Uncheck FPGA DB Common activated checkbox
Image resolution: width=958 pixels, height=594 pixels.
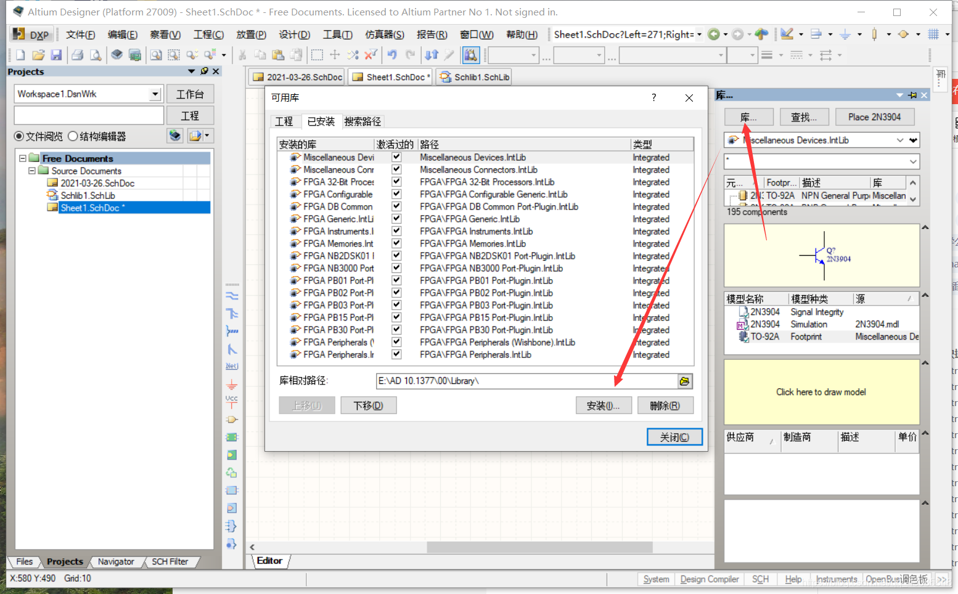tap(396, 206)
